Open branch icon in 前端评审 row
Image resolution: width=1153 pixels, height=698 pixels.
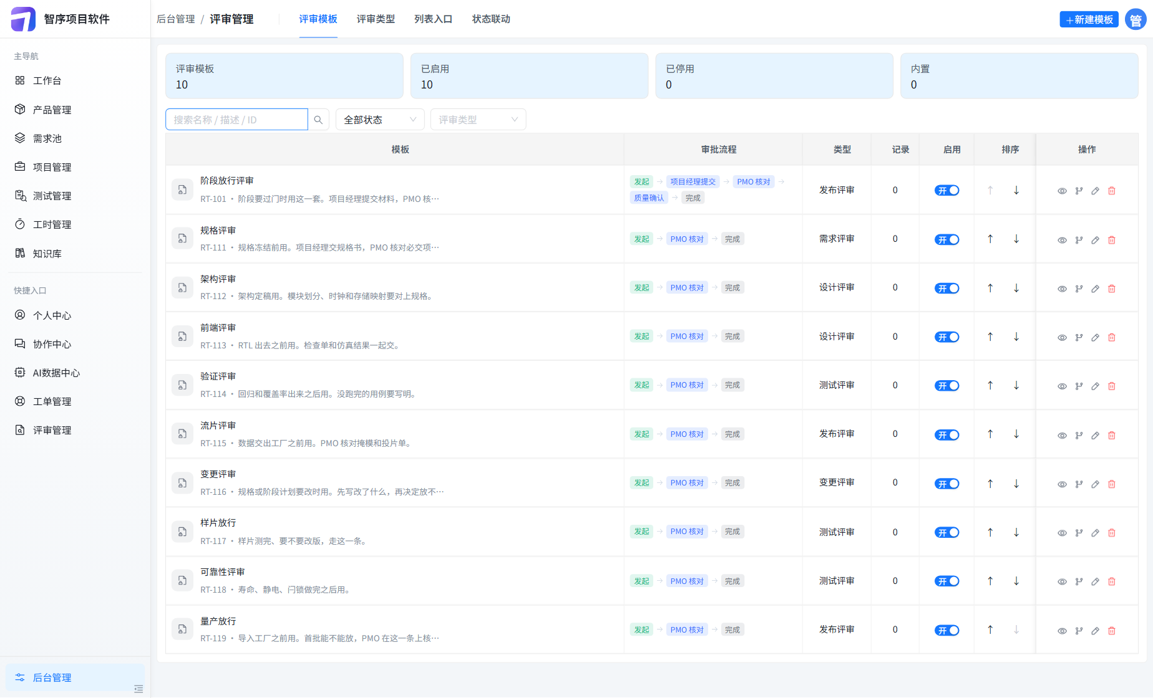pos(1079,337)
